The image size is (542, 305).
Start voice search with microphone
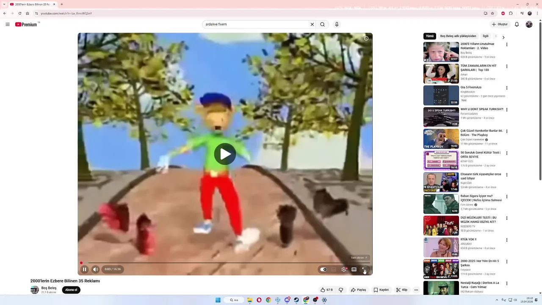[337, 25]
